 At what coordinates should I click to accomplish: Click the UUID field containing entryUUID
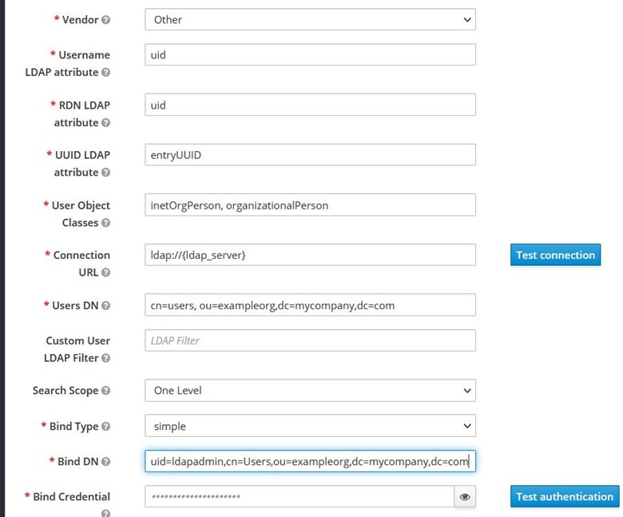pyautogui.click(x=311, y=154)
